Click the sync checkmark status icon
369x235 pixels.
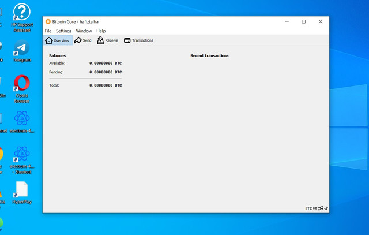[326, 208]
